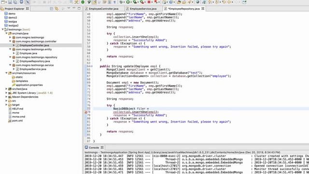The image size is (309, 174).
Task: Click the rightmost toolbar pin icon
Action: pos(244,2)
